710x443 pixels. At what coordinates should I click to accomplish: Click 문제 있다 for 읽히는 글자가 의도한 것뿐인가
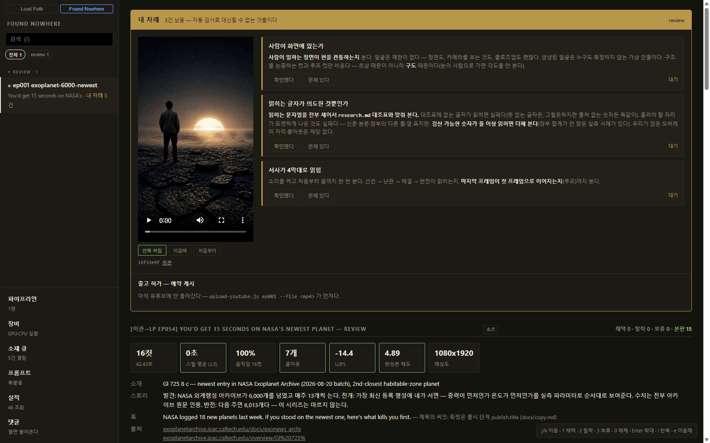[x=319, y=146]
